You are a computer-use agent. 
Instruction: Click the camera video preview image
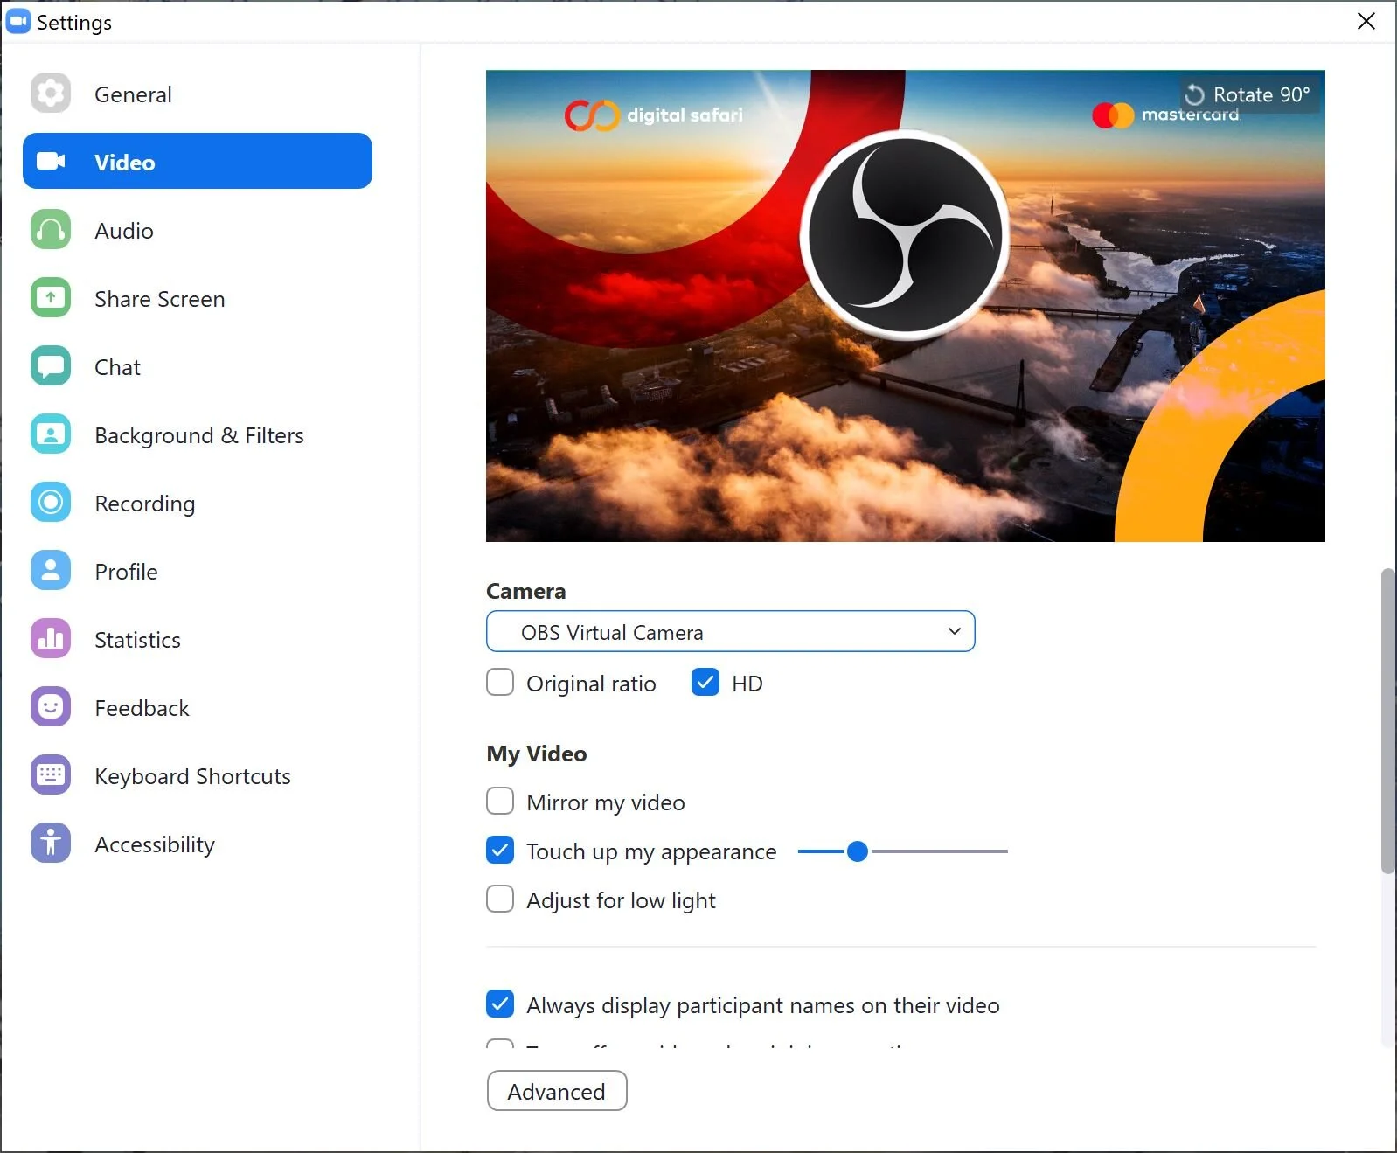[x=905, y=306]
